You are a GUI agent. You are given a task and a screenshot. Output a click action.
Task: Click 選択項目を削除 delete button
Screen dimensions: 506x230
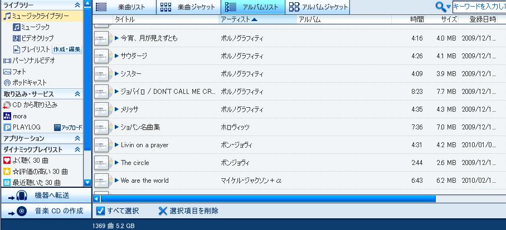(188, 211)
